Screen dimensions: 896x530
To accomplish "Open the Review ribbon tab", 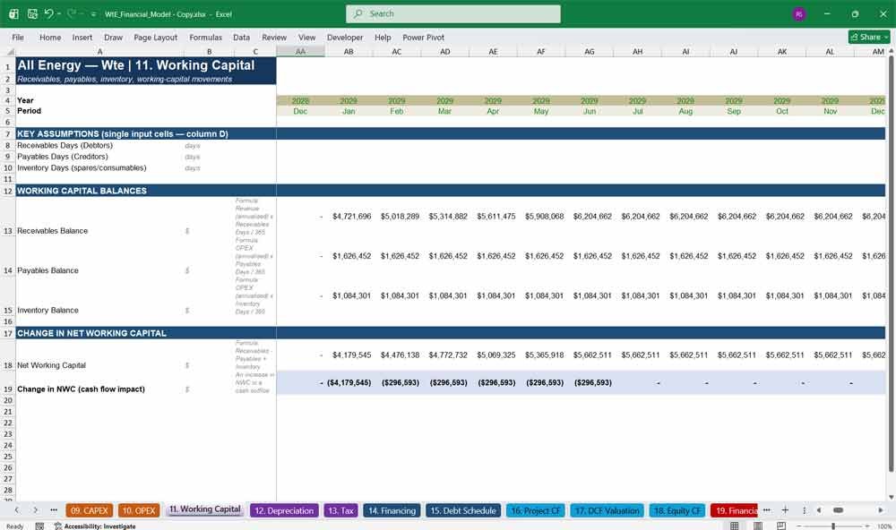I will 274,37.
